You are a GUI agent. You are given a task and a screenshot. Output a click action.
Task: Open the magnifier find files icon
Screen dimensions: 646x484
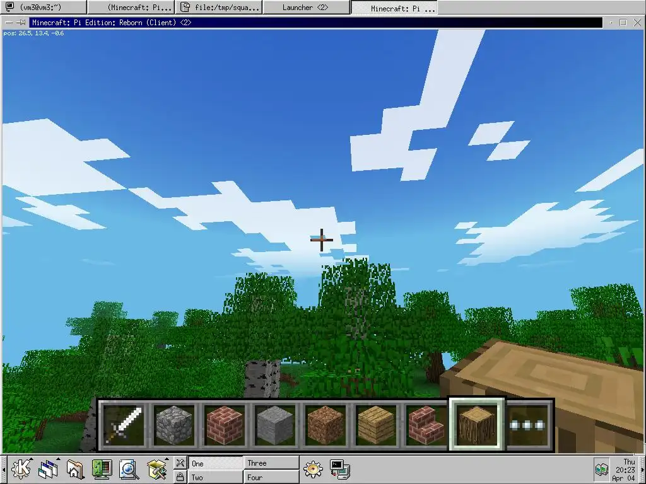point(129,469)
